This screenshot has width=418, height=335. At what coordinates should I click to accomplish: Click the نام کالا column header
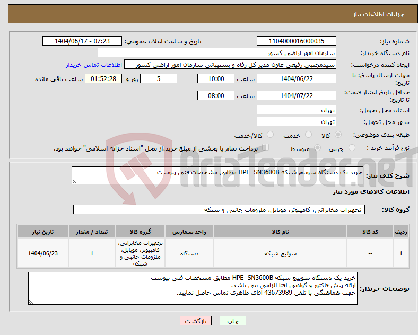coord(280,232)
